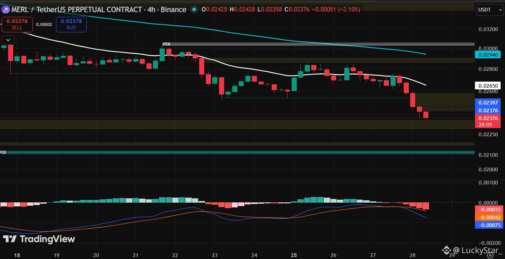Click the high value H0.02428

pos(242,10)
